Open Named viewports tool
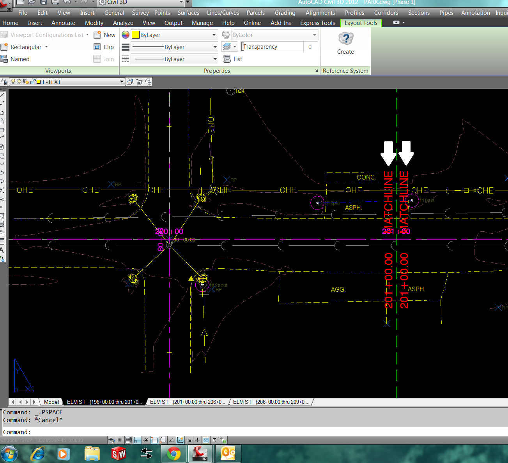The image size is (508, 463). click(15, 59)
